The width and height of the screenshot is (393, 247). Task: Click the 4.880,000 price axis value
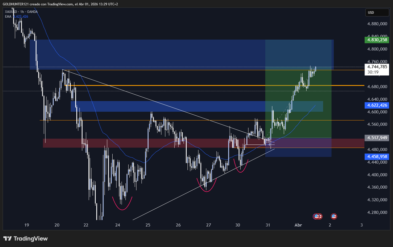pos(377,24)
